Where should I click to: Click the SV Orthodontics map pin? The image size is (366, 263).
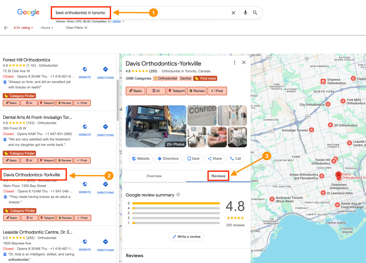tap(330, 125)
